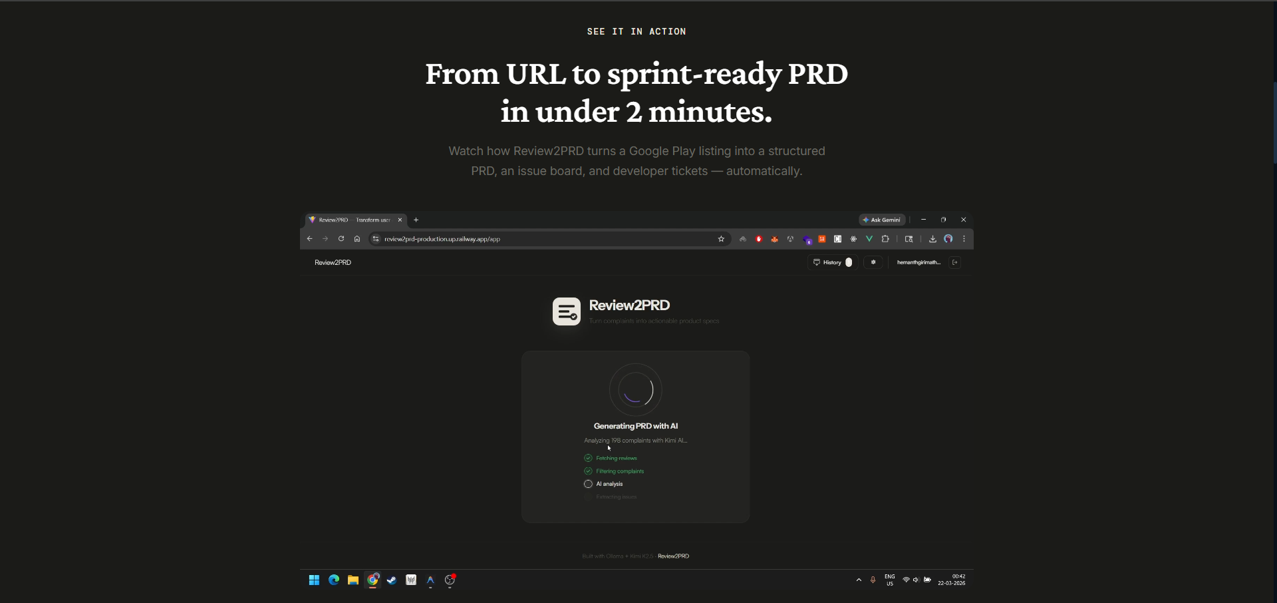The image size is (1277, 603).
Task: Click the Generating PRD progress spinner
Action: (x=635, y=389)
